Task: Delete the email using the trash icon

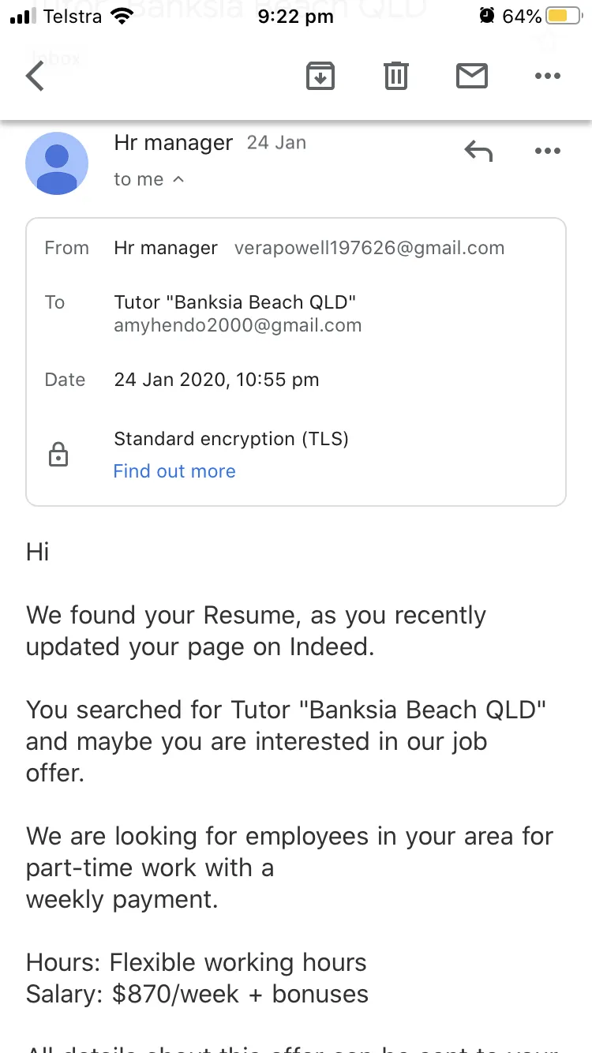Action: pos(396,76)
